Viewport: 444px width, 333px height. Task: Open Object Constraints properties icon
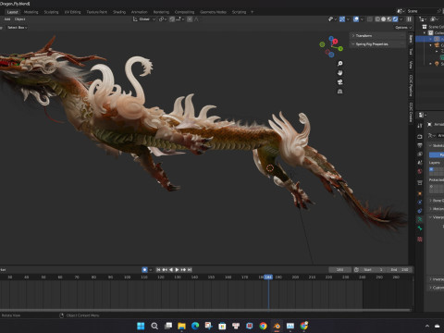click(420, 211)
